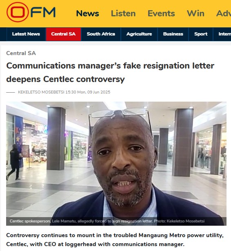Open the Agriculture news tab

[139, 34]
